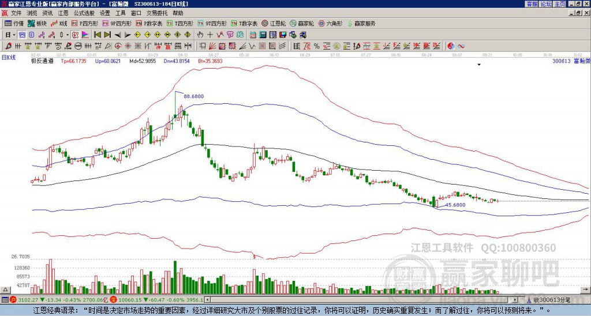
Task: Open the 窗口 menu
Action: pos(136,13)
